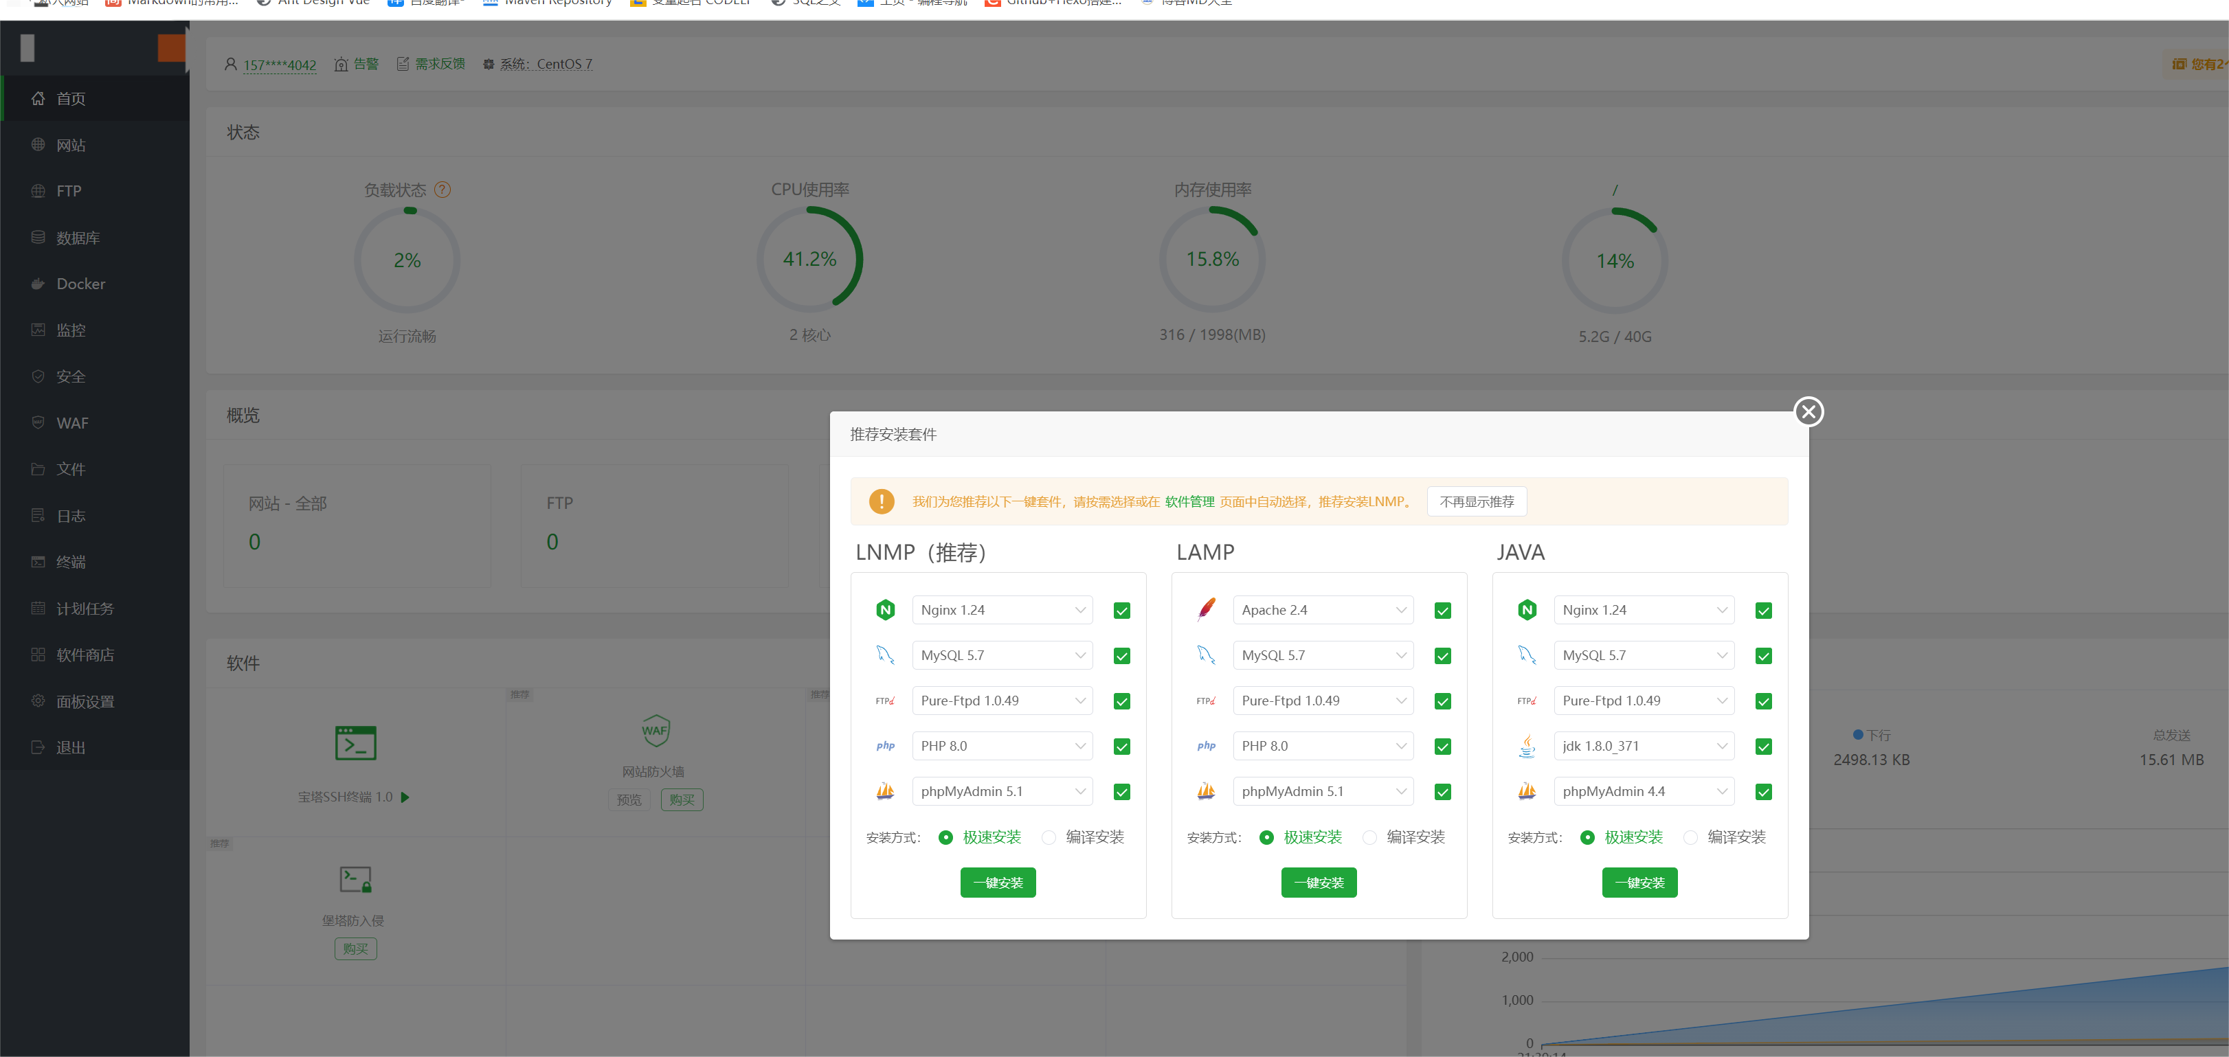Click the grid icon beside 软件商店
Screen dimensions: 2229x1057
pos(38,654)
